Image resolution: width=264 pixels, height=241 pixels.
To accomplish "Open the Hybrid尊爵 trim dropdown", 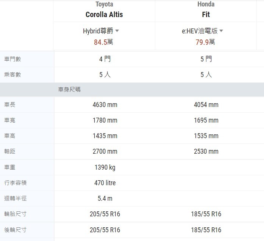I will coord(101,31).
